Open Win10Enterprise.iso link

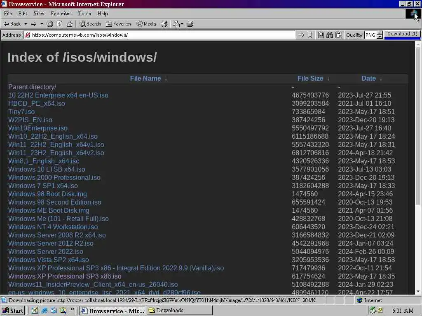click(38, 128)
